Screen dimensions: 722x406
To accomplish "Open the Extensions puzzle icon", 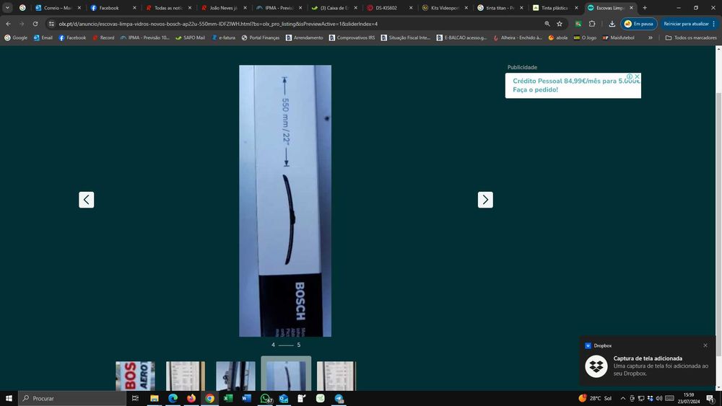I will coord(592,24).
